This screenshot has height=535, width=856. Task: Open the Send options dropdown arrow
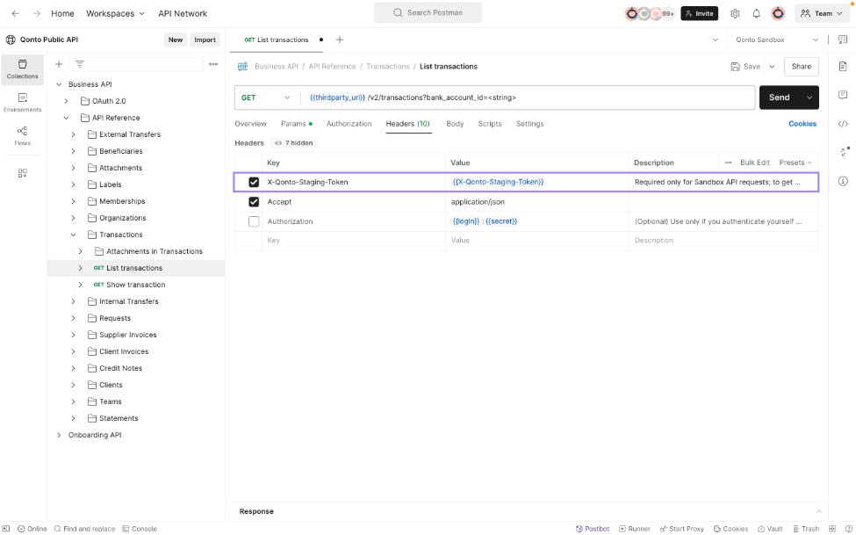coord(809,98)
